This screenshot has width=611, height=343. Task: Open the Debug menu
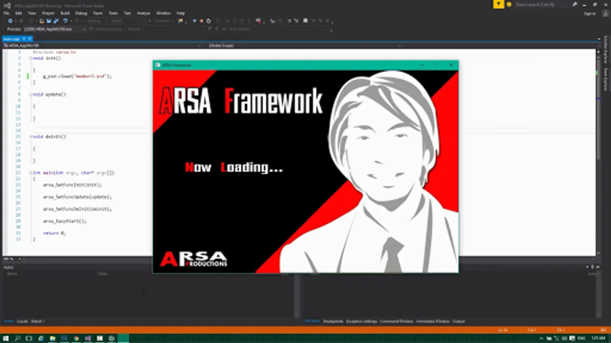click(x=81, y=13)
